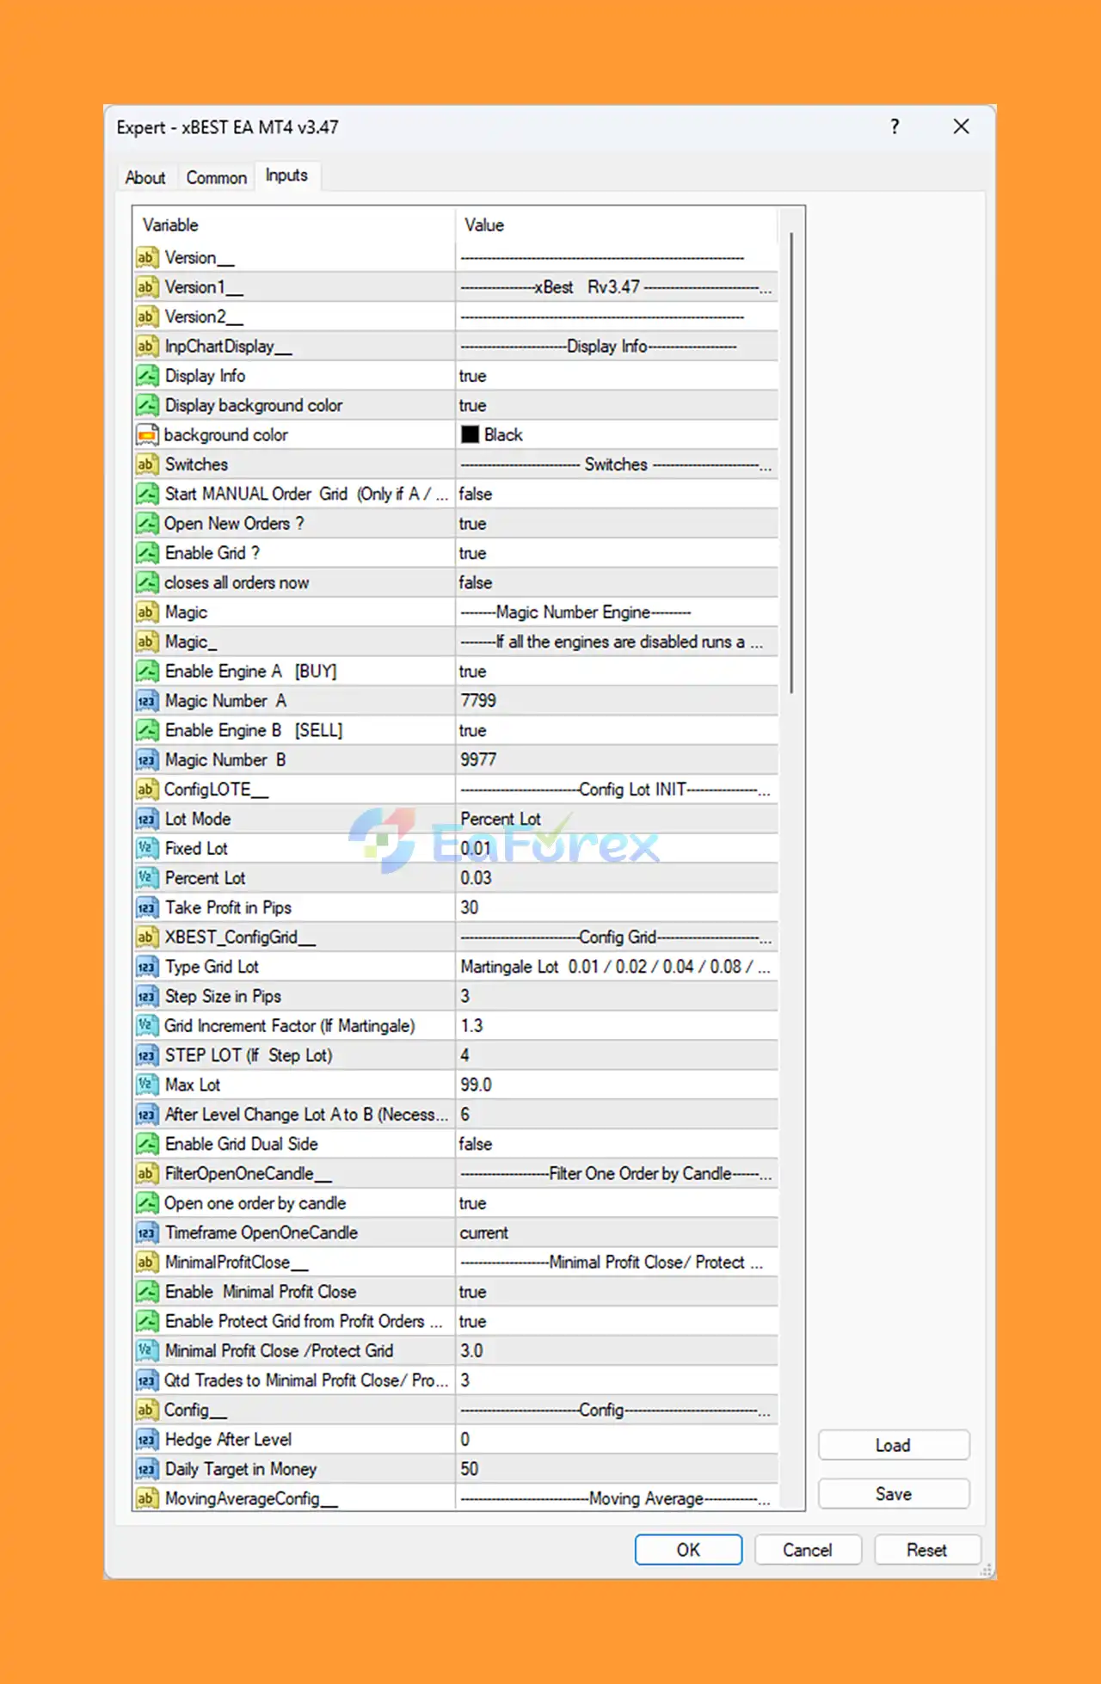Click the integer icon beside Magic Number B
Screen dimensions: 1101x1684
coord(147,759)
